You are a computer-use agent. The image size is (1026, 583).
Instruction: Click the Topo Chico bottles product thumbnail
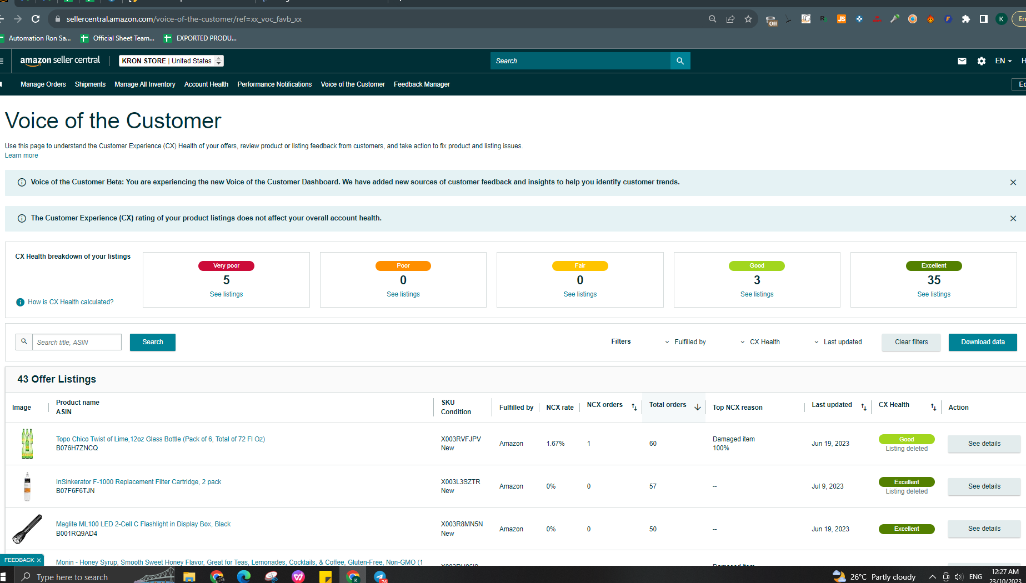pyautogui.click(x=27, y=444)
